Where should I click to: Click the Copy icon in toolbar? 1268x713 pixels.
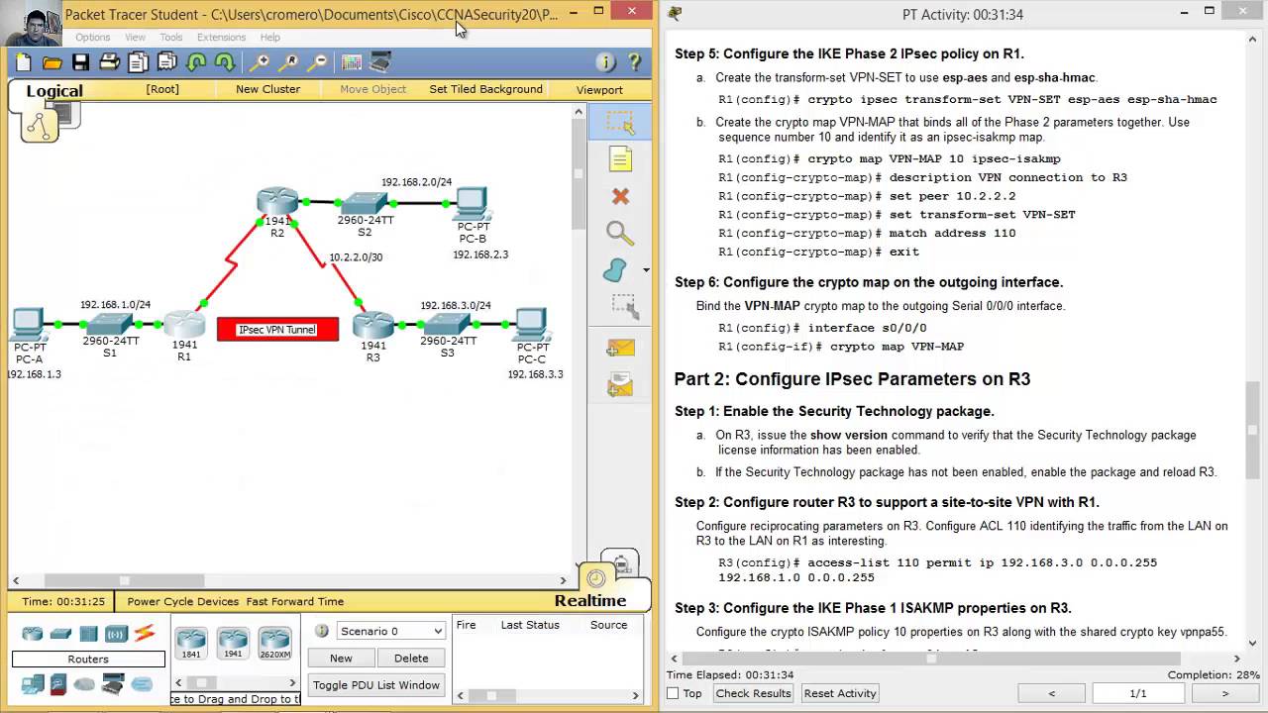point(138,62)
